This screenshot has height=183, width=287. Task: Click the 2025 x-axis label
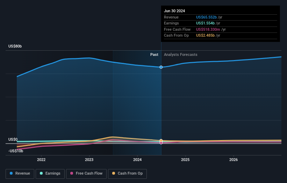185,160
